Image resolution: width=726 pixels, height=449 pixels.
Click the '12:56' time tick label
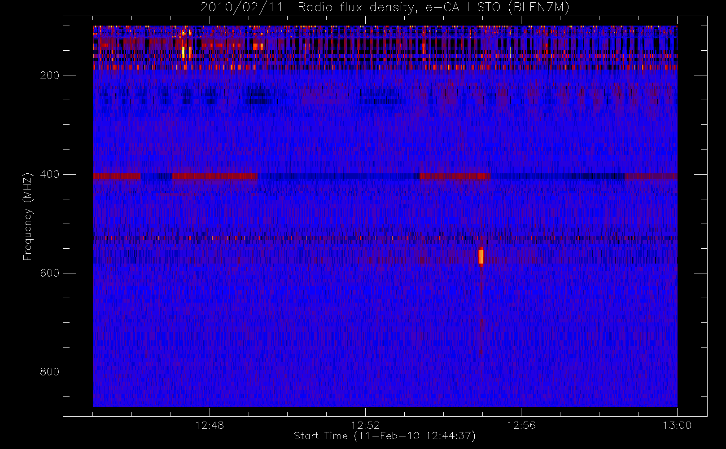[521, 425]
